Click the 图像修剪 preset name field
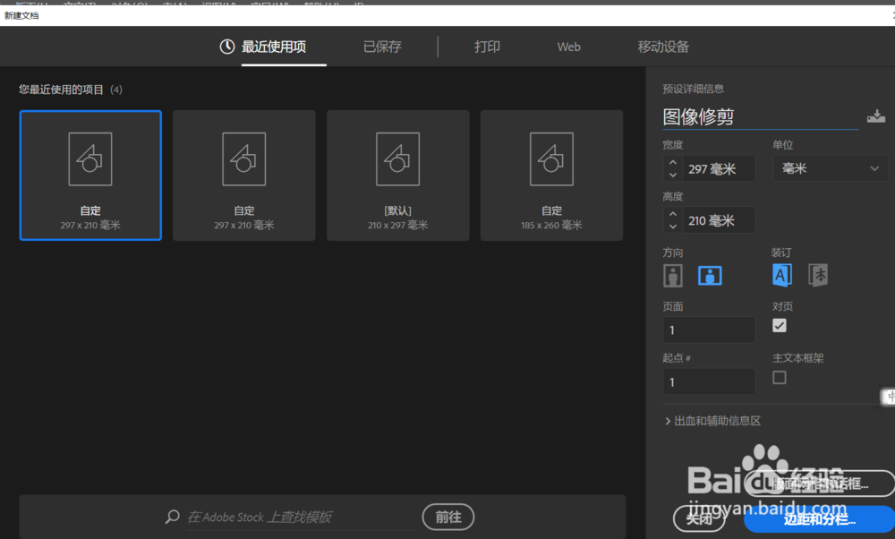Image resolution: width=895 pixels, height=539 pixels. (x=760, y=117)
